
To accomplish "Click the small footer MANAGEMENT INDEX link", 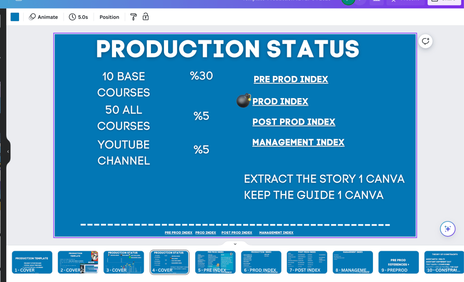I will [276, 233].
